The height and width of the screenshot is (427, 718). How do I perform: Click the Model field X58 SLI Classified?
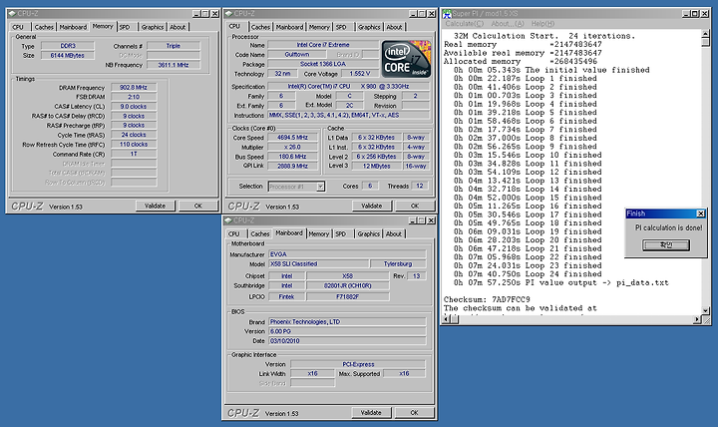point(319,264)
